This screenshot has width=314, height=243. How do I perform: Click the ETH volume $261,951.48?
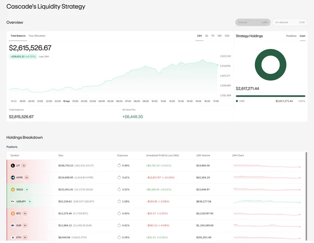[204, 237]
